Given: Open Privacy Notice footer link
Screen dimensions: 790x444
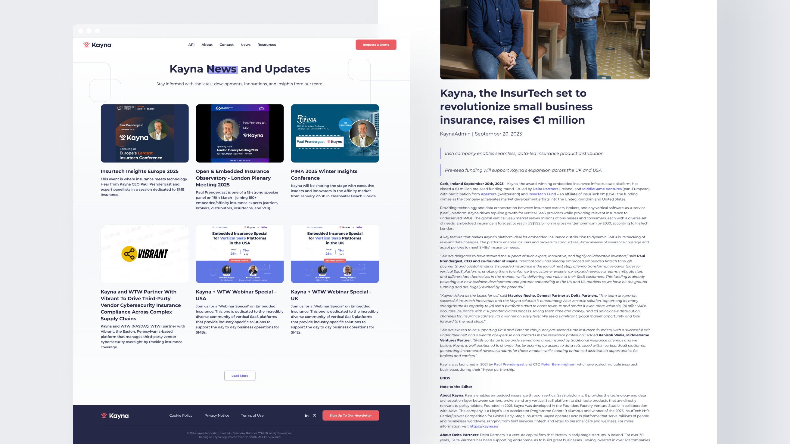Looking at the screenshot, I should coord(216,415).
